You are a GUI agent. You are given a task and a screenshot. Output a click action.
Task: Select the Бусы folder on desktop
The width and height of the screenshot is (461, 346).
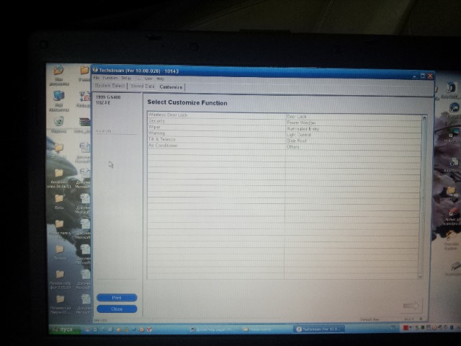[x=59, y=202]
